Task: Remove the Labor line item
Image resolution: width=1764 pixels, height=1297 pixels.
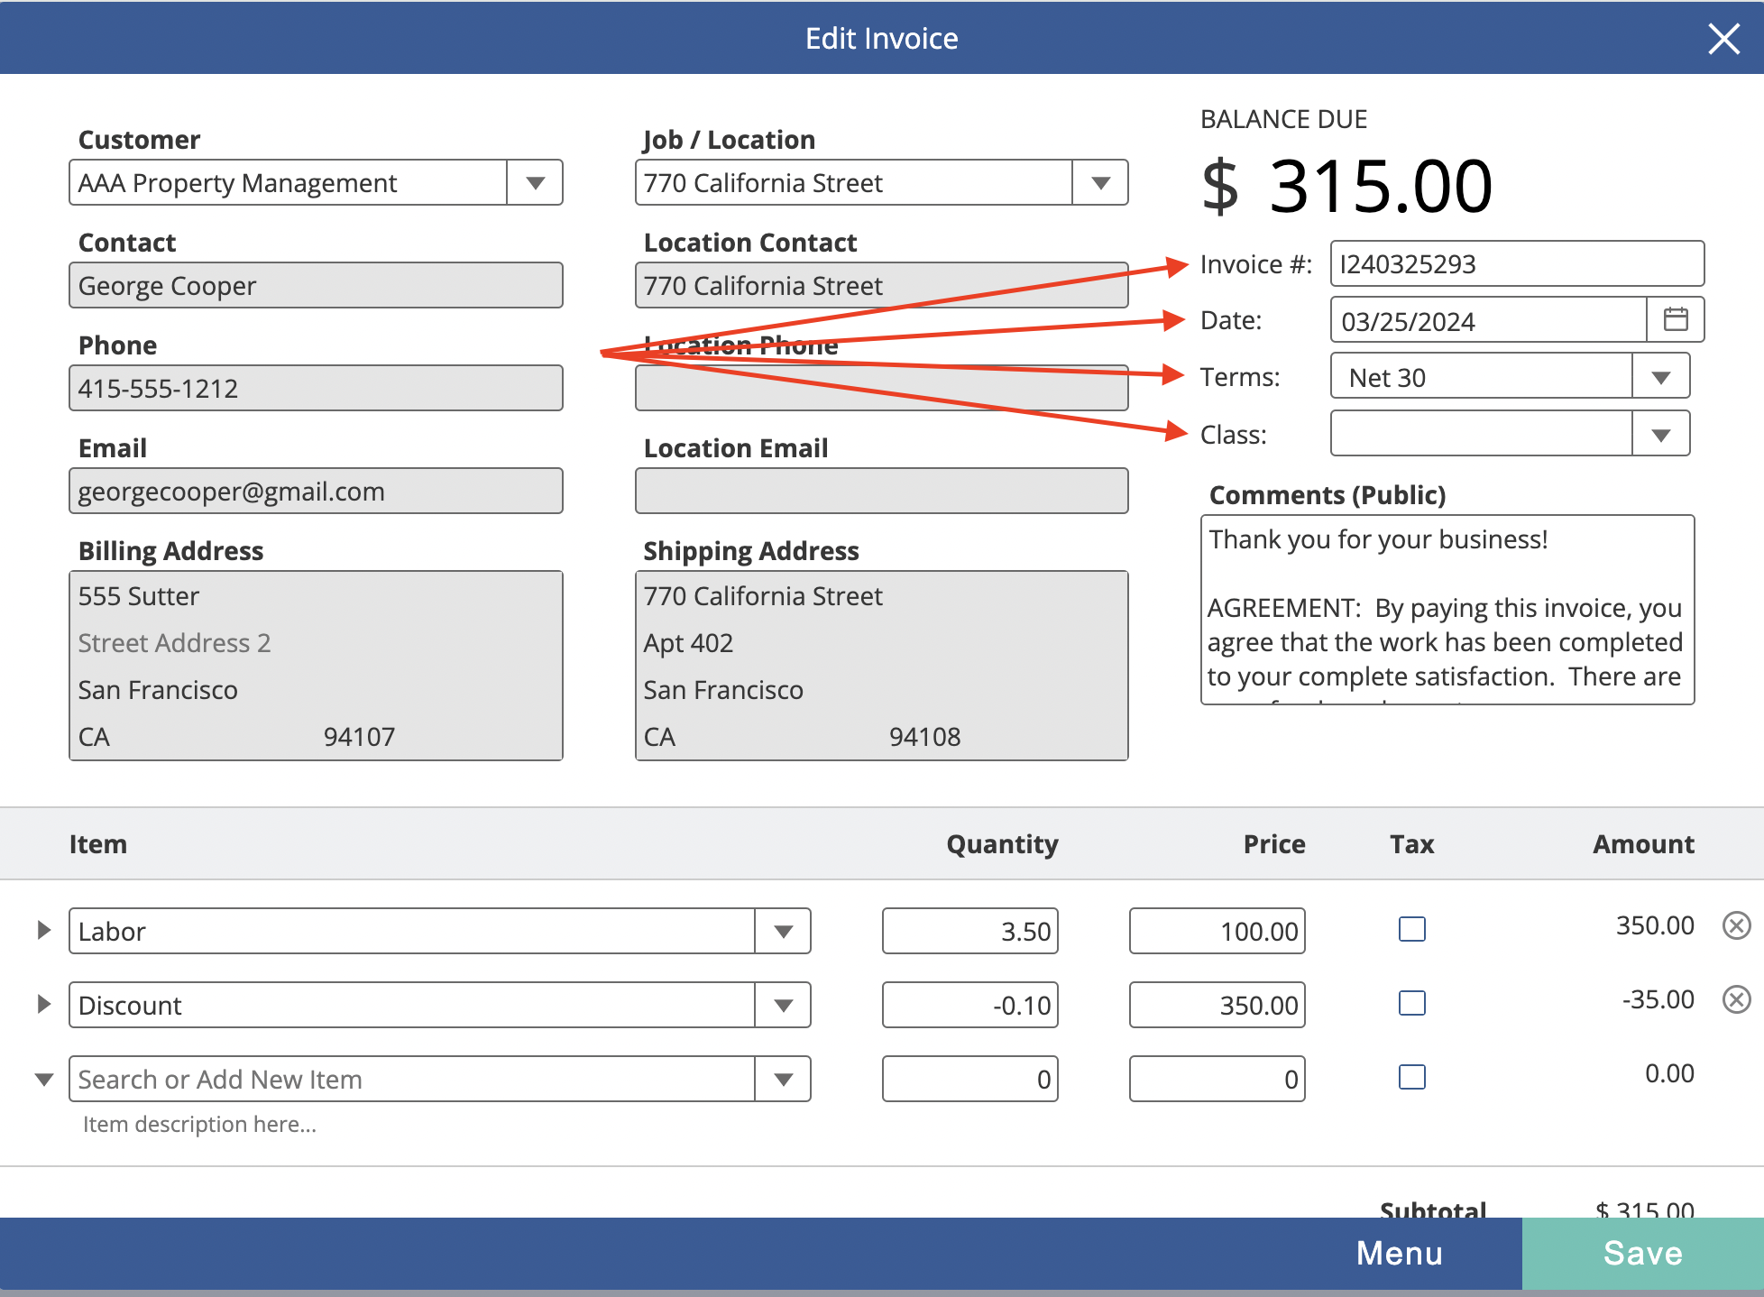Action: pos(1736,925)
